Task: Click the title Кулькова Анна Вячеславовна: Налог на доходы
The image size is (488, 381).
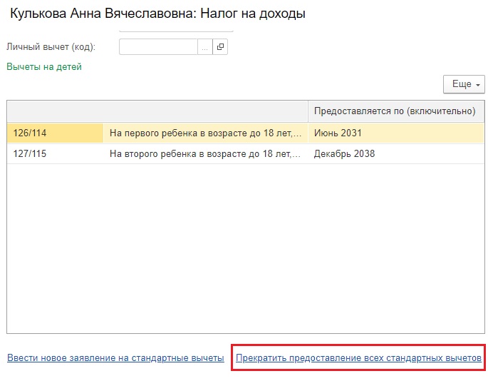Action: click(x=157, y=14)
